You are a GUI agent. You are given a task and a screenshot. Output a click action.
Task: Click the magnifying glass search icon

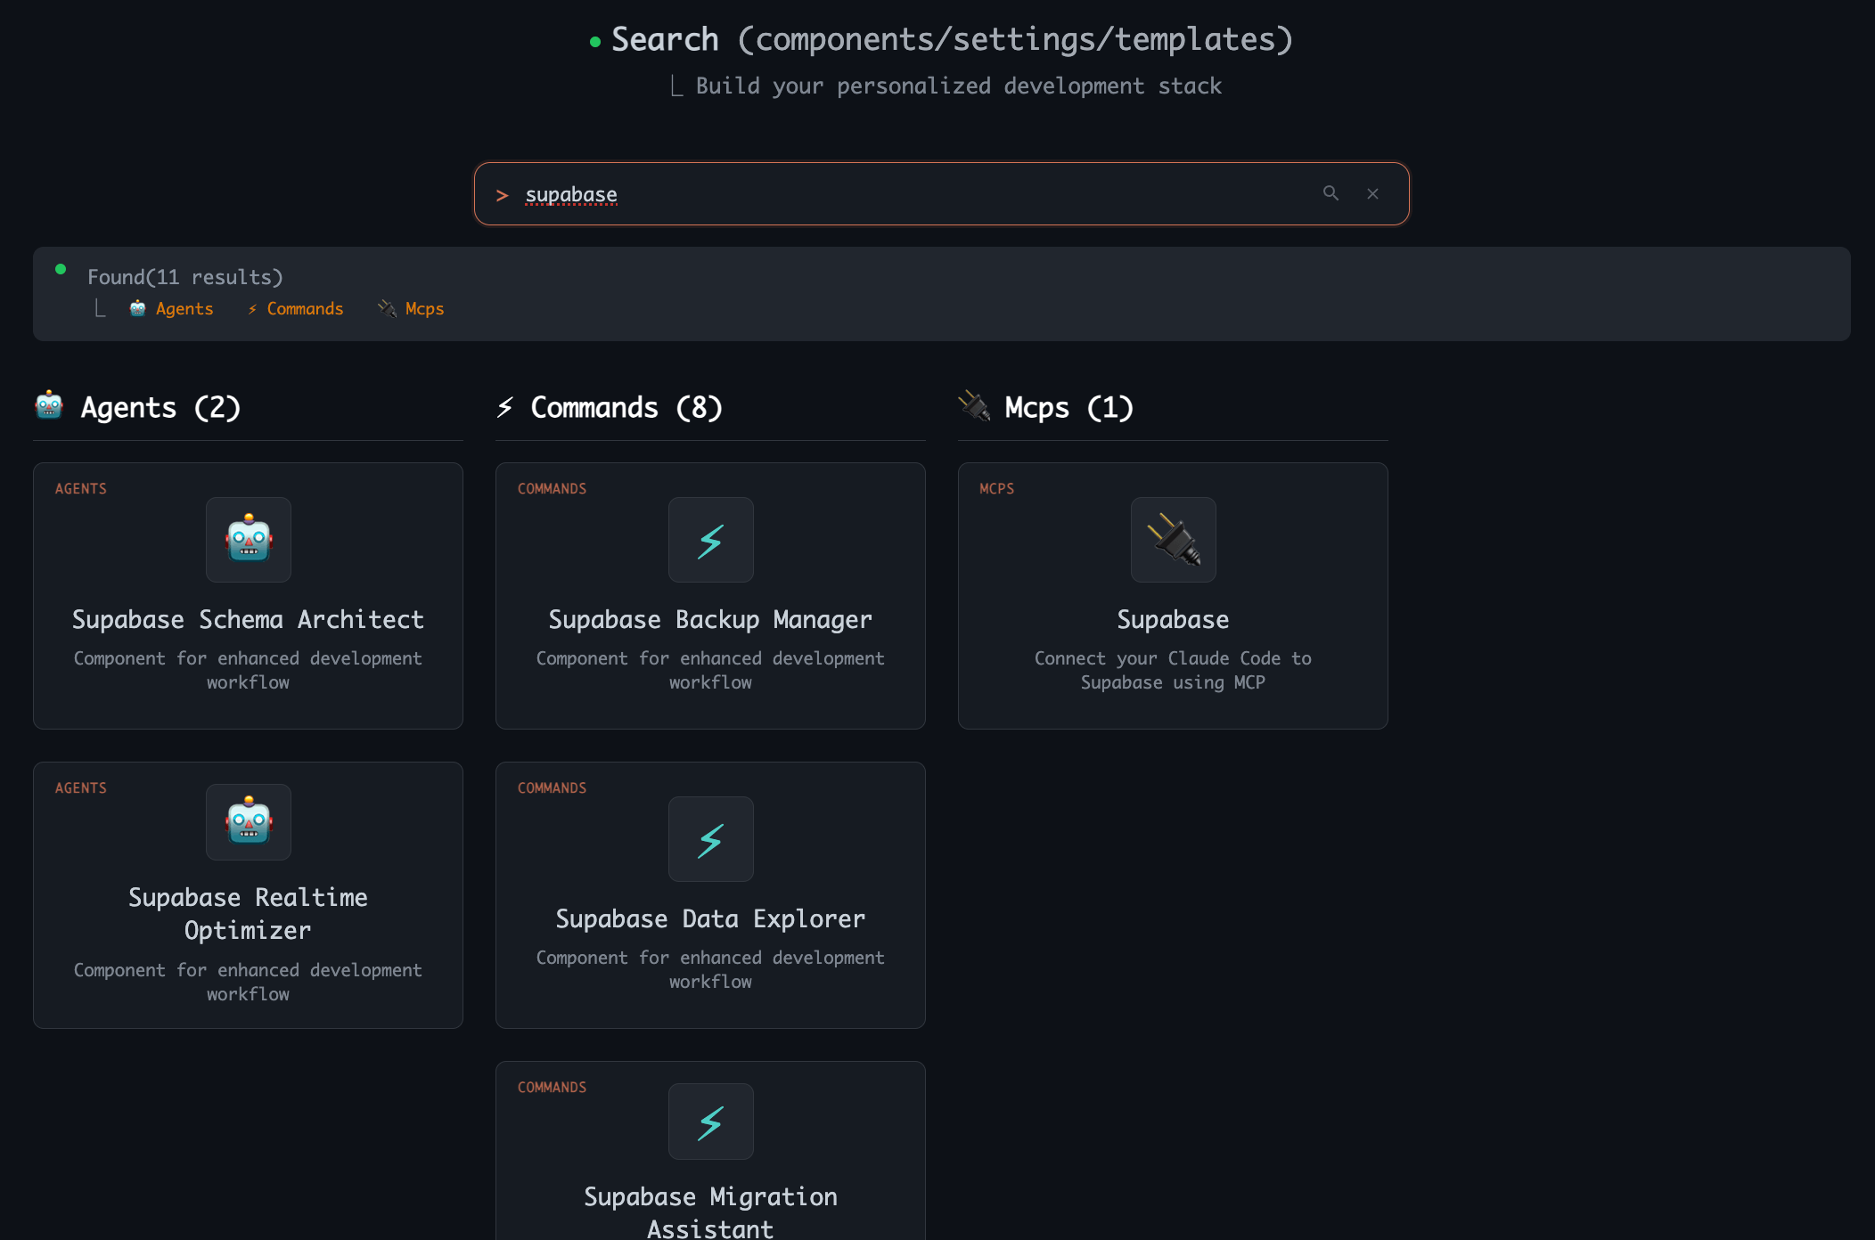point(1331,193)
